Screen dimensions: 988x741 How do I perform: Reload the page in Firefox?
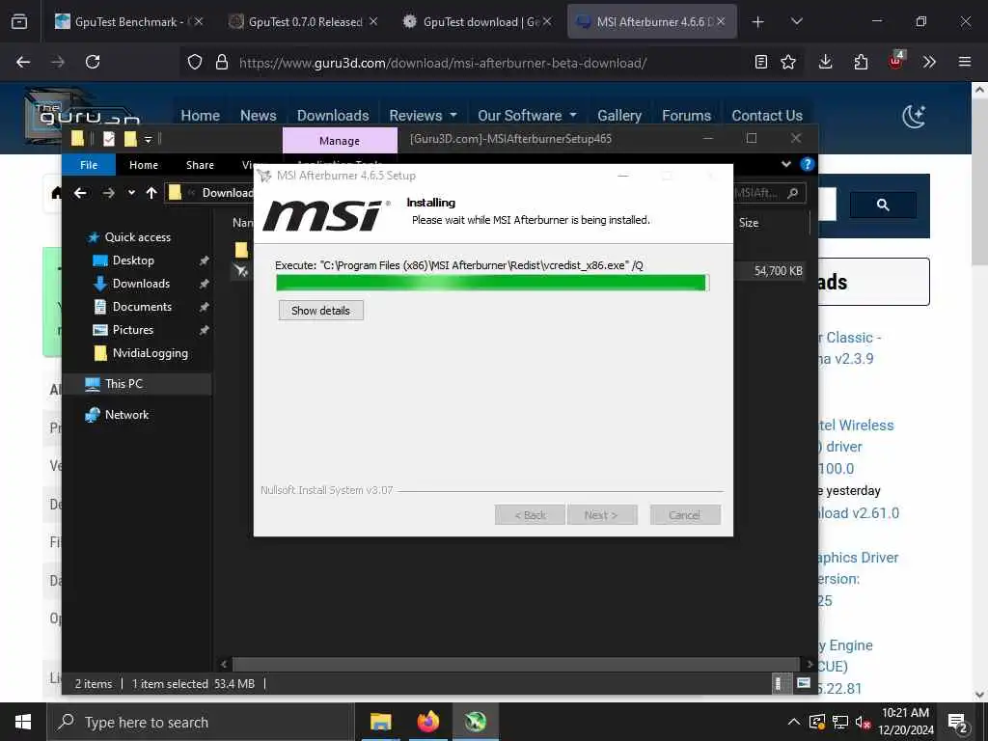pyautogui.click(x=93, y=62)
